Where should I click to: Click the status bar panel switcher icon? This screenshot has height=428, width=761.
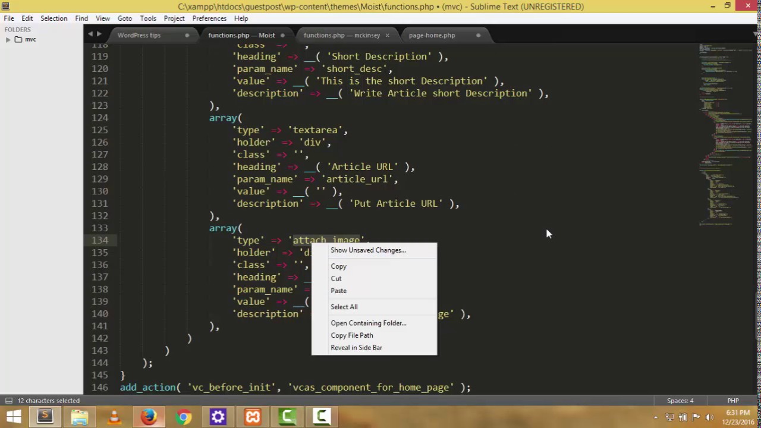coord(8,401)
